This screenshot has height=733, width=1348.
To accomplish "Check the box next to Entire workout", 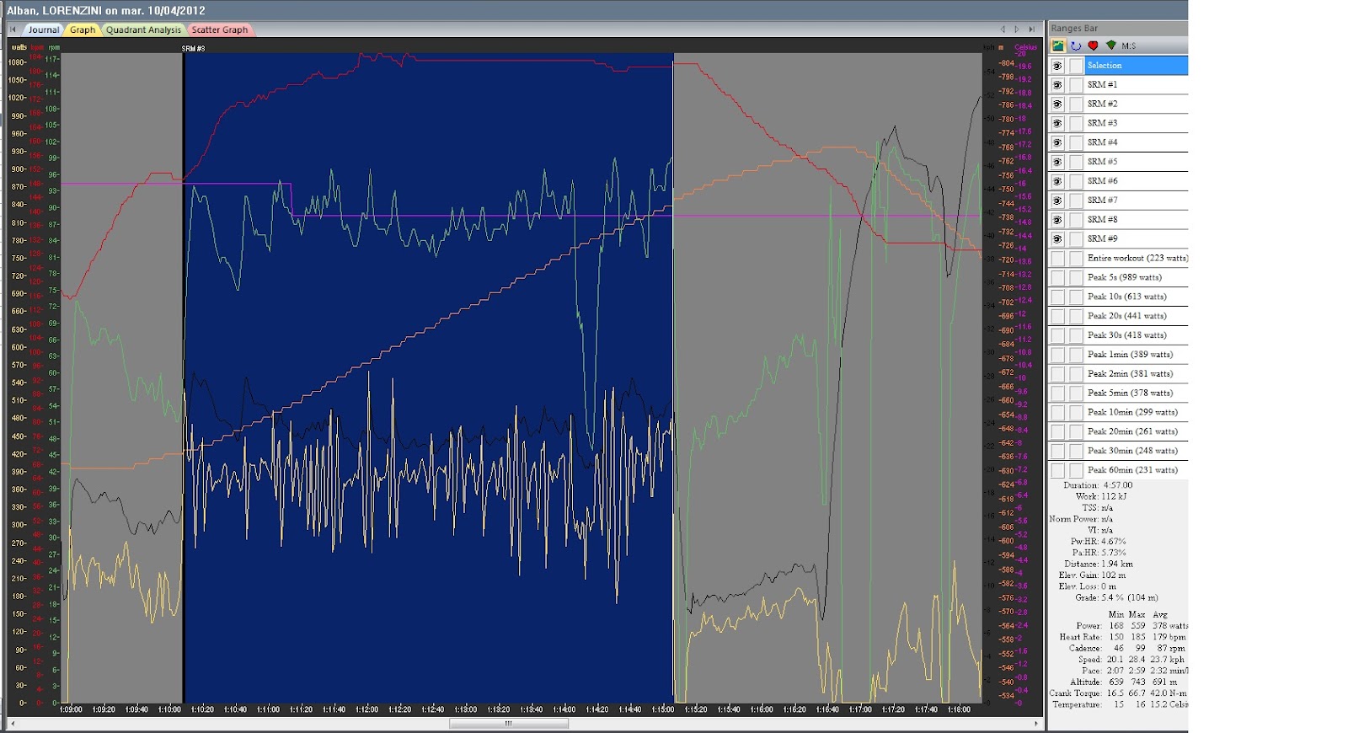I will coord(1076,259).
